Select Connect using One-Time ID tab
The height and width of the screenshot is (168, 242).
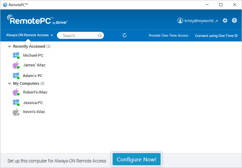coord(216,35)
